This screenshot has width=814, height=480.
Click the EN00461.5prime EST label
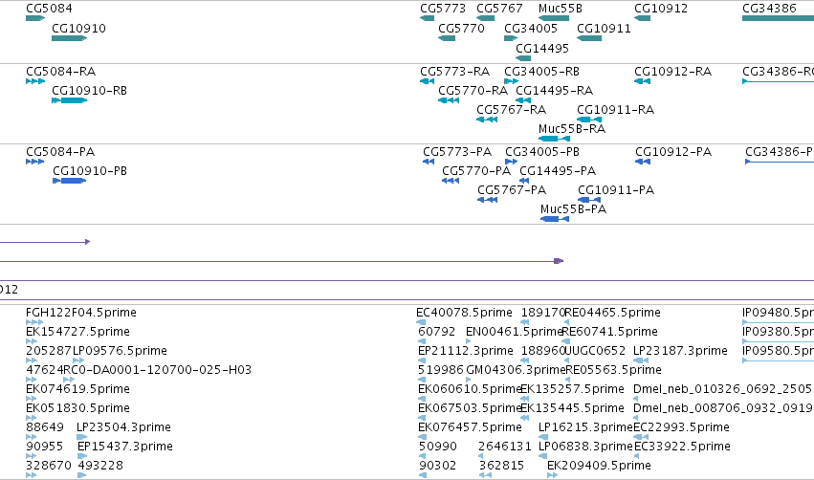coord(515,332)
